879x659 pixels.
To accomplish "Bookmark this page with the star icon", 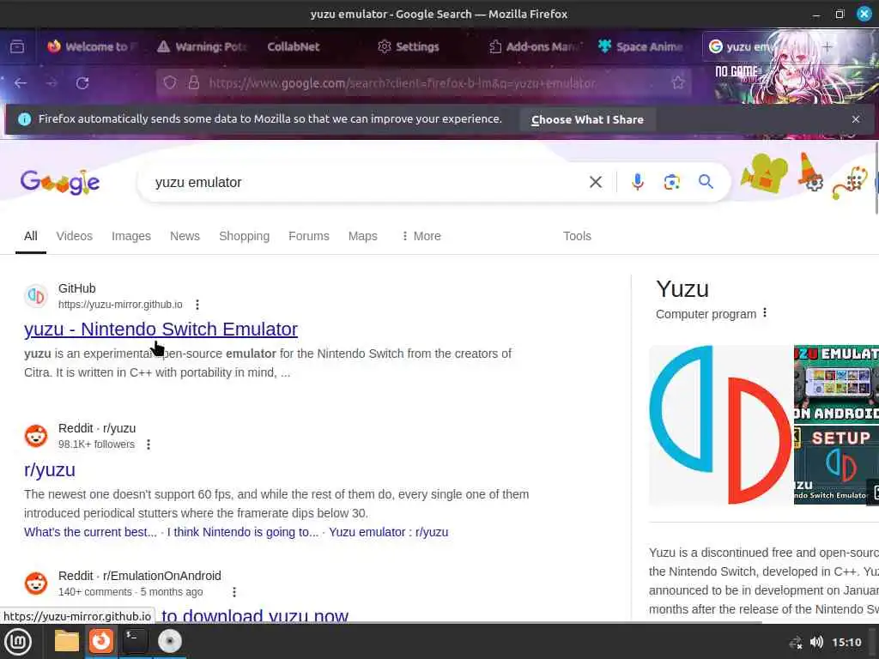I will [678, 83].
